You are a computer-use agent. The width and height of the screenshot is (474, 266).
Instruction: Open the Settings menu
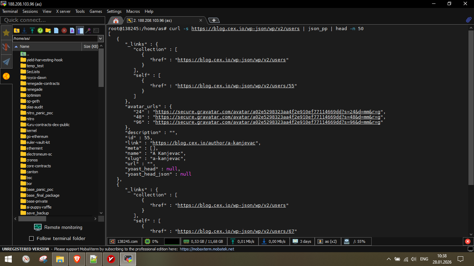point(114,11)
